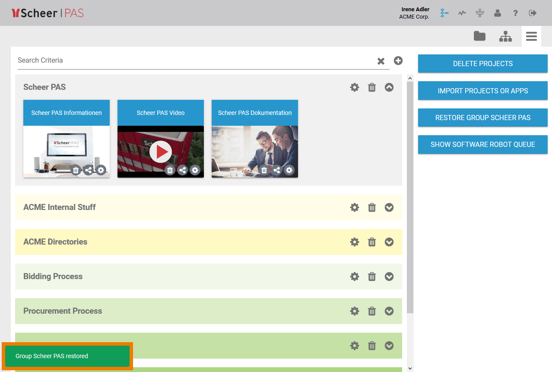This screenshot has width=552, height=372.
Task: Click the share icon on Scheer PAS Video
Action: click(x=183, y=170)
